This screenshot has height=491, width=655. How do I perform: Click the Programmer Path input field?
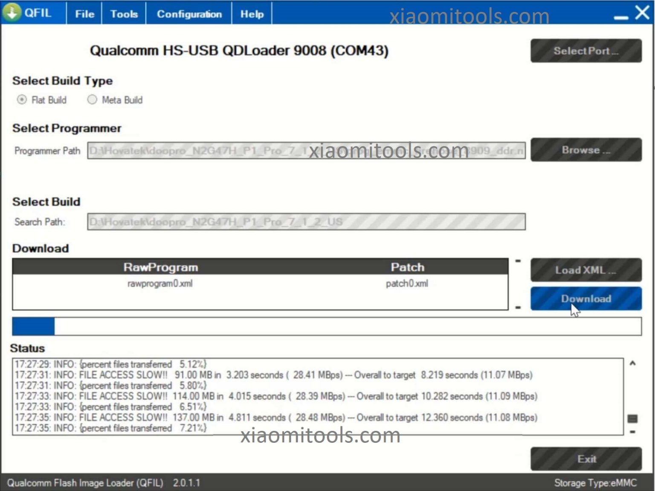(x=306, y=151)
